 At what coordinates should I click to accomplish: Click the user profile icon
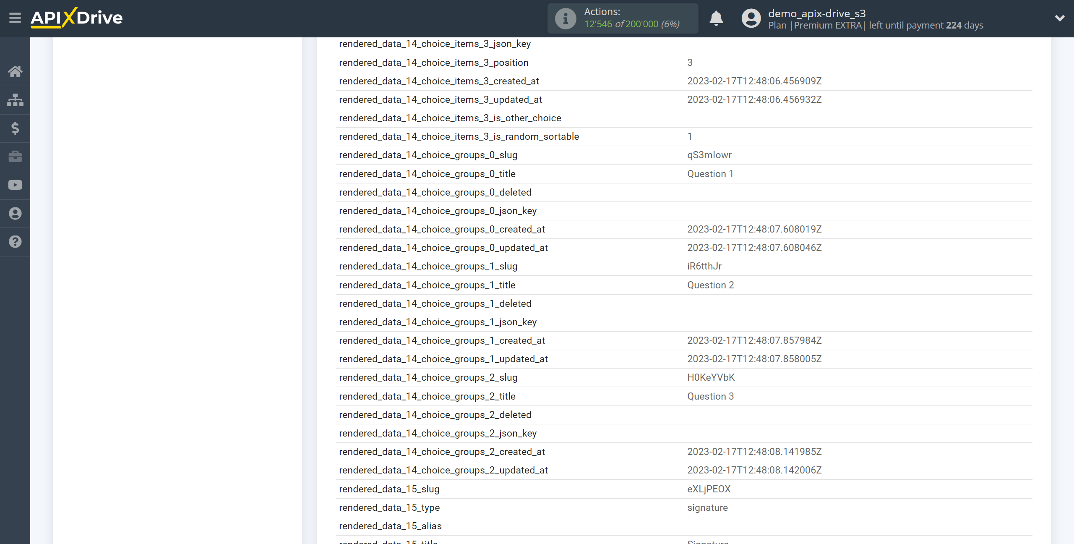click(x=750, y=19)
